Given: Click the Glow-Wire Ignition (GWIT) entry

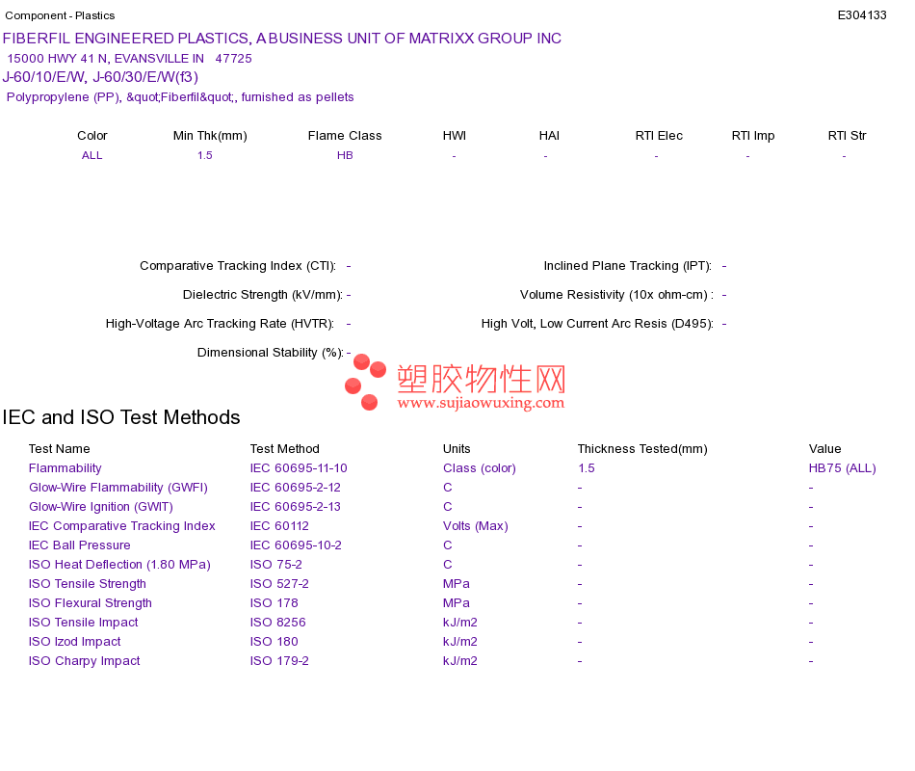Looking at the screenshot, I should coord(101,507).
